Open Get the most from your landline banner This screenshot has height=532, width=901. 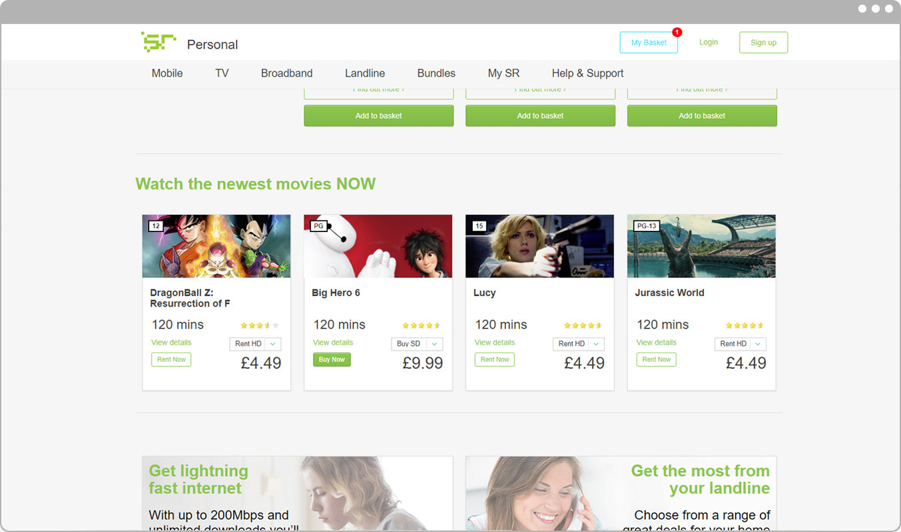point(621,492)
